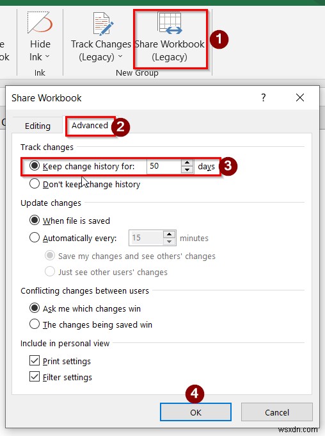Toggle Filter settings checkbox
The width and height of the screenshot is (325, 436).
(35, 377)
